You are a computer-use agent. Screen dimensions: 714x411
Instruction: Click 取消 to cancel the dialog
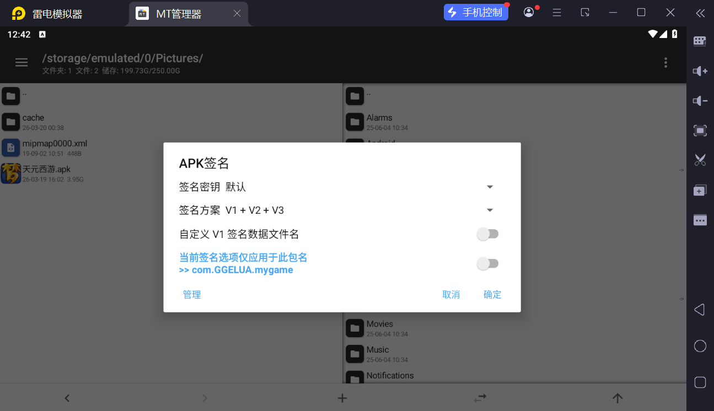pyautogui.click(x=451, y=295)
